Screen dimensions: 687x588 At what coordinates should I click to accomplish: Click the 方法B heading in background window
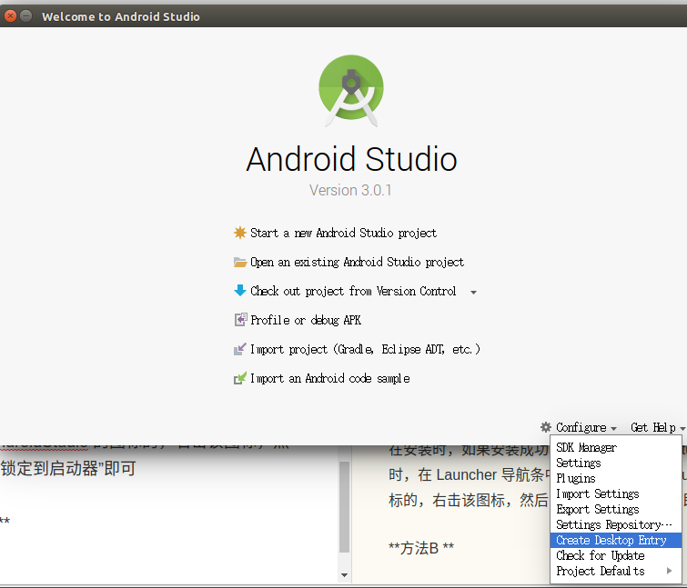421,548
